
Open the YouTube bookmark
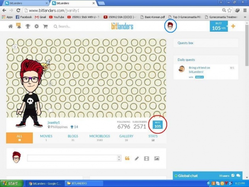click(x=57, y=17)
